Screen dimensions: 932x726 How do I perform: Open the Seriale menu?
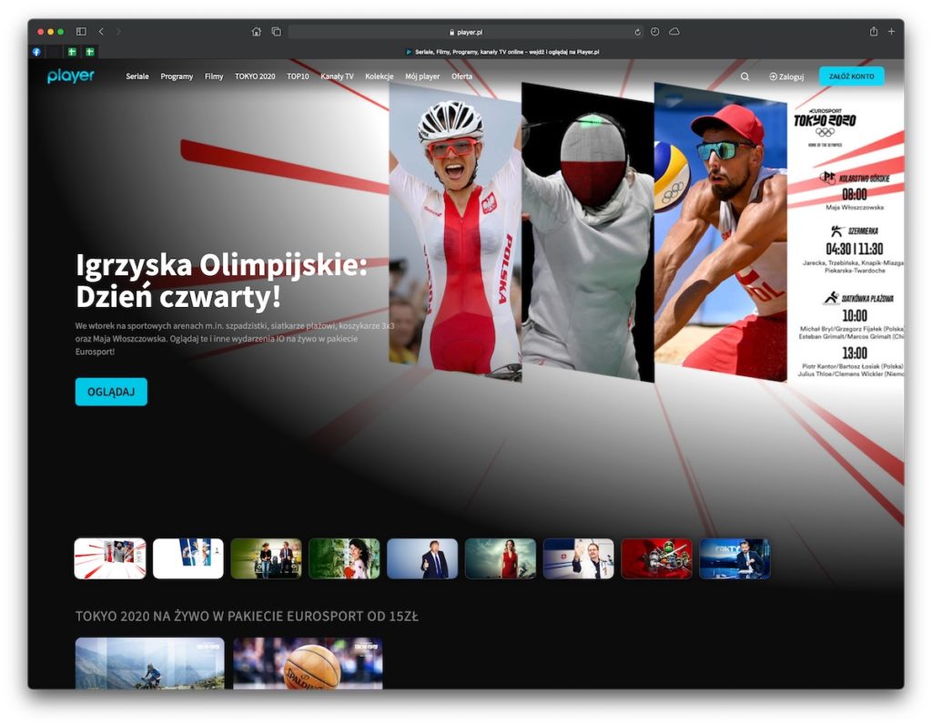(x=137, y=77)
